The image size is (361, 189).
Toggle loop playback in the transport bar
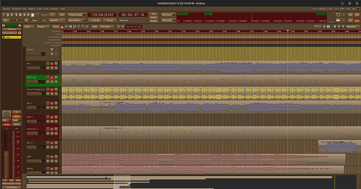tap(20, 15)
